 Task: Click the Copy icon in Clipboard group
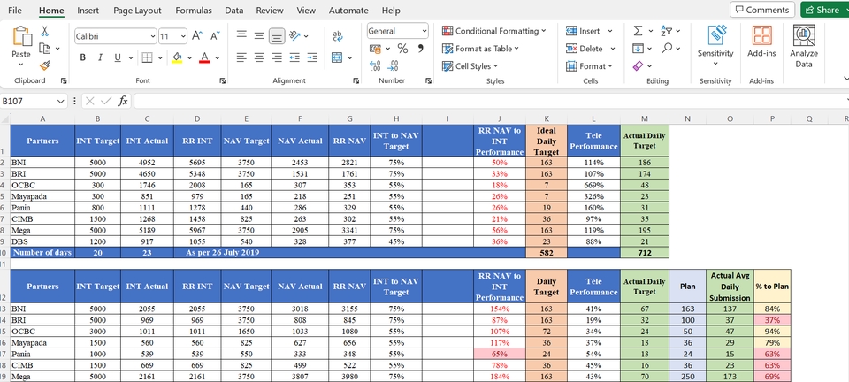pyautogui.click(x=45, y=49)
